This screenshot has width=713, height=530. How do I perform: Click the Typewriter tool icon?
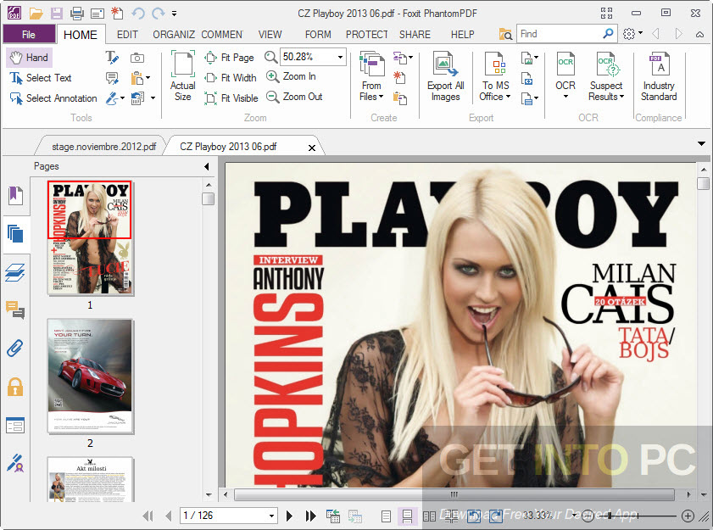(112, 58)
